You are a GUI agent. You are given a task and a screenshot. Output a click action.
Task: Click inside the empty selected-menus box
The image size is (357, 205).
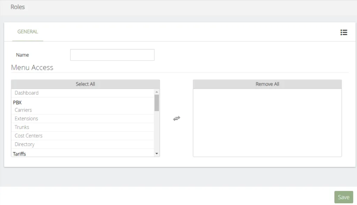pos(267,122)
